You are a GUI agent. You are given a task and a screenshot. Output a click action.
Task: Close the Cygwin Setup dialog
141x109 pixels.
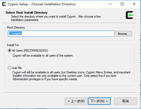pyautogui.click(x=134, y=4)
